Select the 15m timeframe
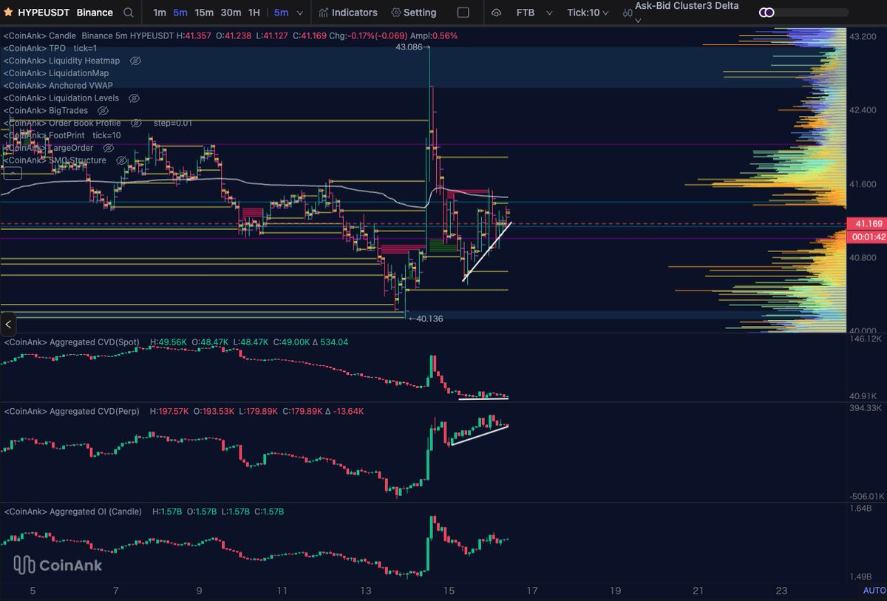887x601 pixels. [204, 13]
